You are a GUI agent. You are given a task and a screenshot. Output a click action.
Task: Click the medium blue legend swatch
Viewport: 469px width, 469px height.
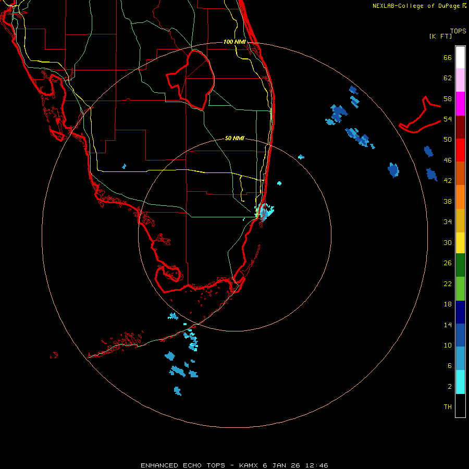[460, 335]
